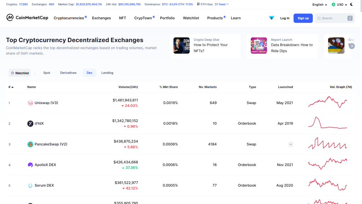Click the Exchanges count 460 link
Viewport: 362px width, 204px height.
click(51, 4)
